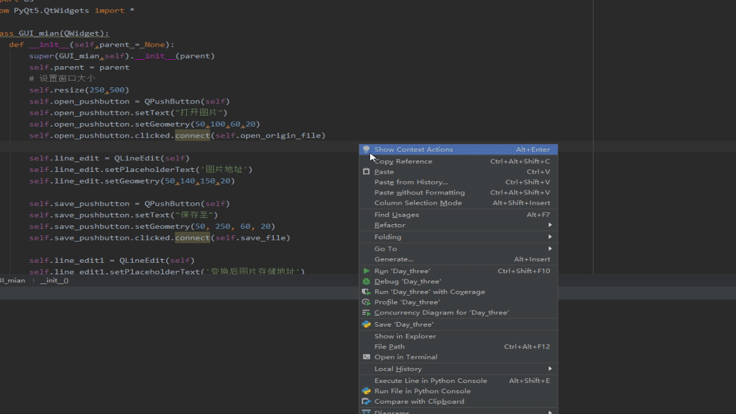Open the Go To menu item
736x414 pixels.
point(458,248)
